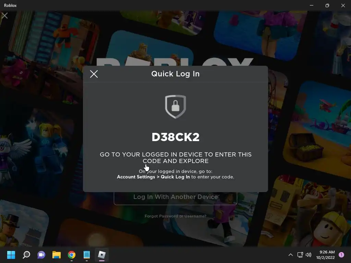Show hidden system tray icons
The image size is (351, 263).
[x=291, y=255]
